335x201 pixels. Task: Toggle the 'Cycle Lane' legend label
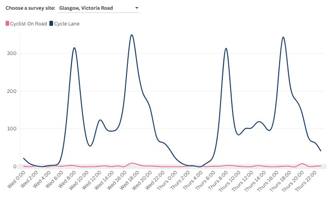[67, 24]
